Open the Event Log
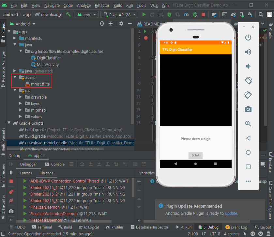274x237 pixels. pyautogui.click(x=236, y=227)
